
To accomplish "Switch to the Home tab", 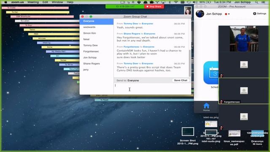I will click(x=206, y=107).
